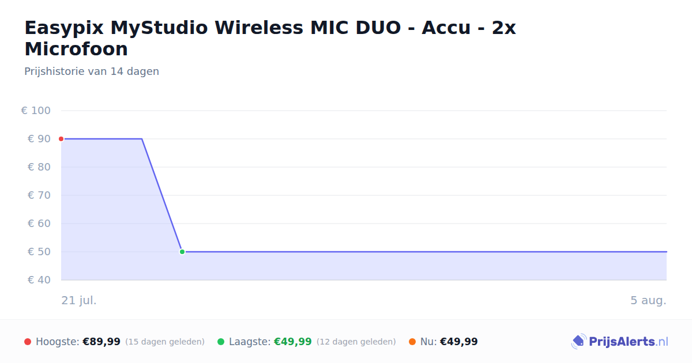This screenshot has height=363, width=692.
Task: Open the PrijsAlerts.nl brand link
Action: point(620,342)
